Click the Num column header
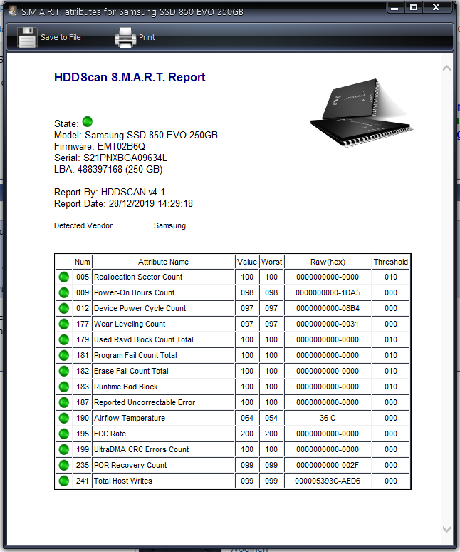 (x=83, y=262)
